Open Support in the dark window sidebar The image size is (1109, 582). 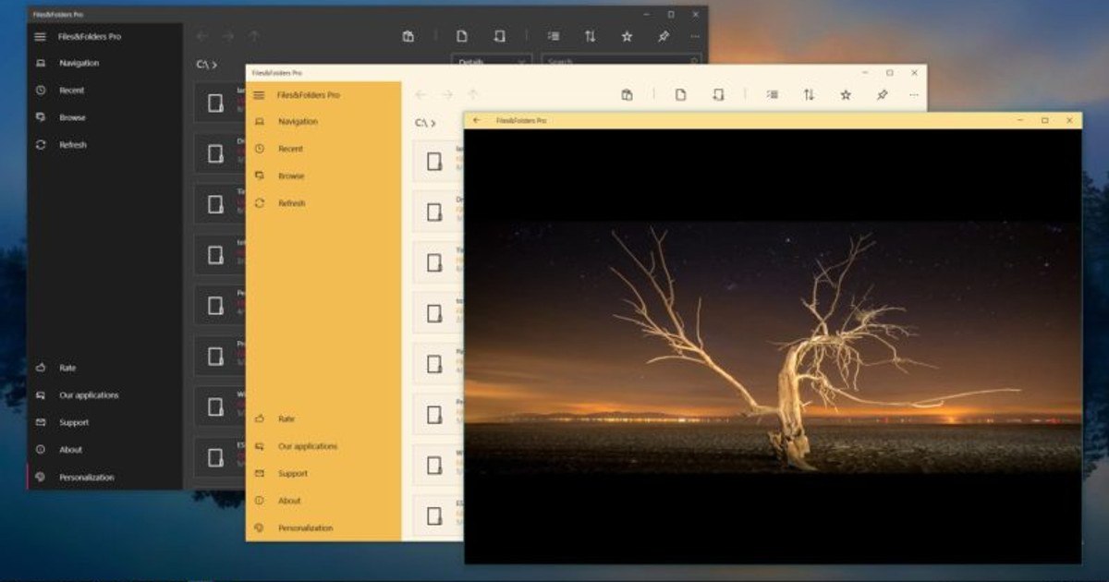coord(105,423)
